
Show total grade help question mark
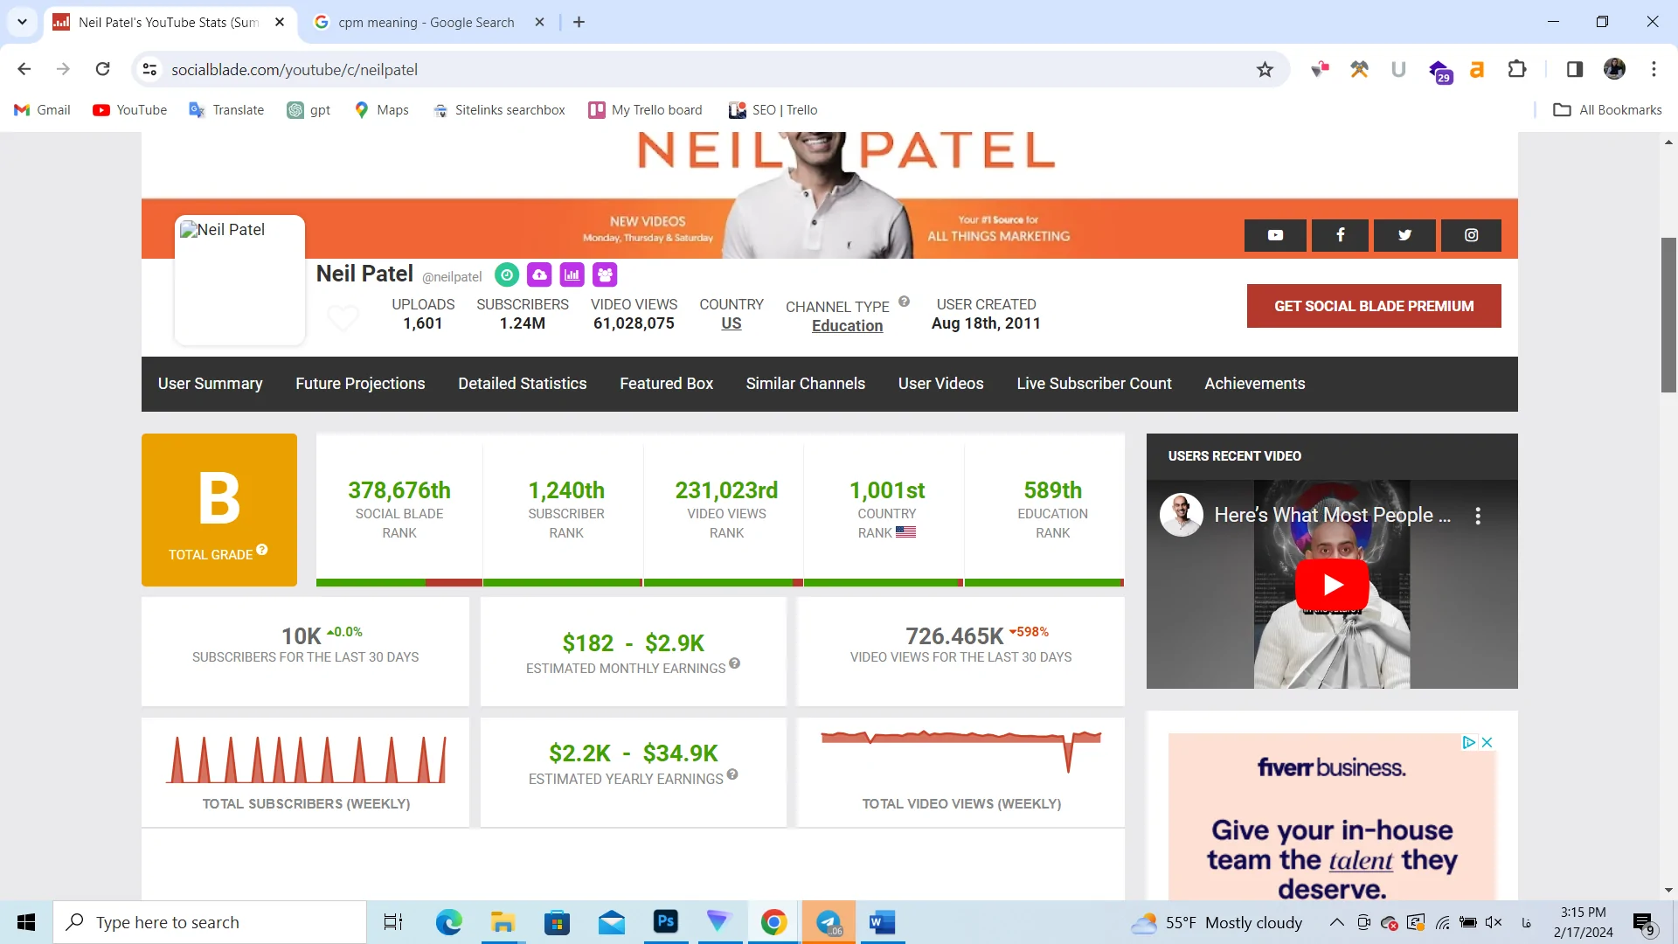pos(262,550)
